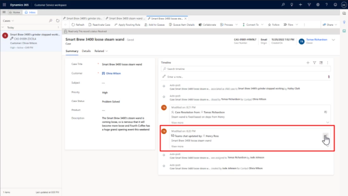348x196 pixels.
Task: Switch to the Details tab
Action: click(x=86, y=51)
